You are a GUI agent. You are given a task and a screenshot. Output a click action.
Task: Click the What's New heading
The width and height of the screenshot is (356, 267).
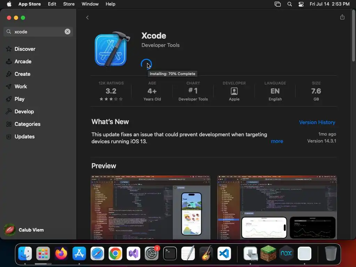(110, 122)
